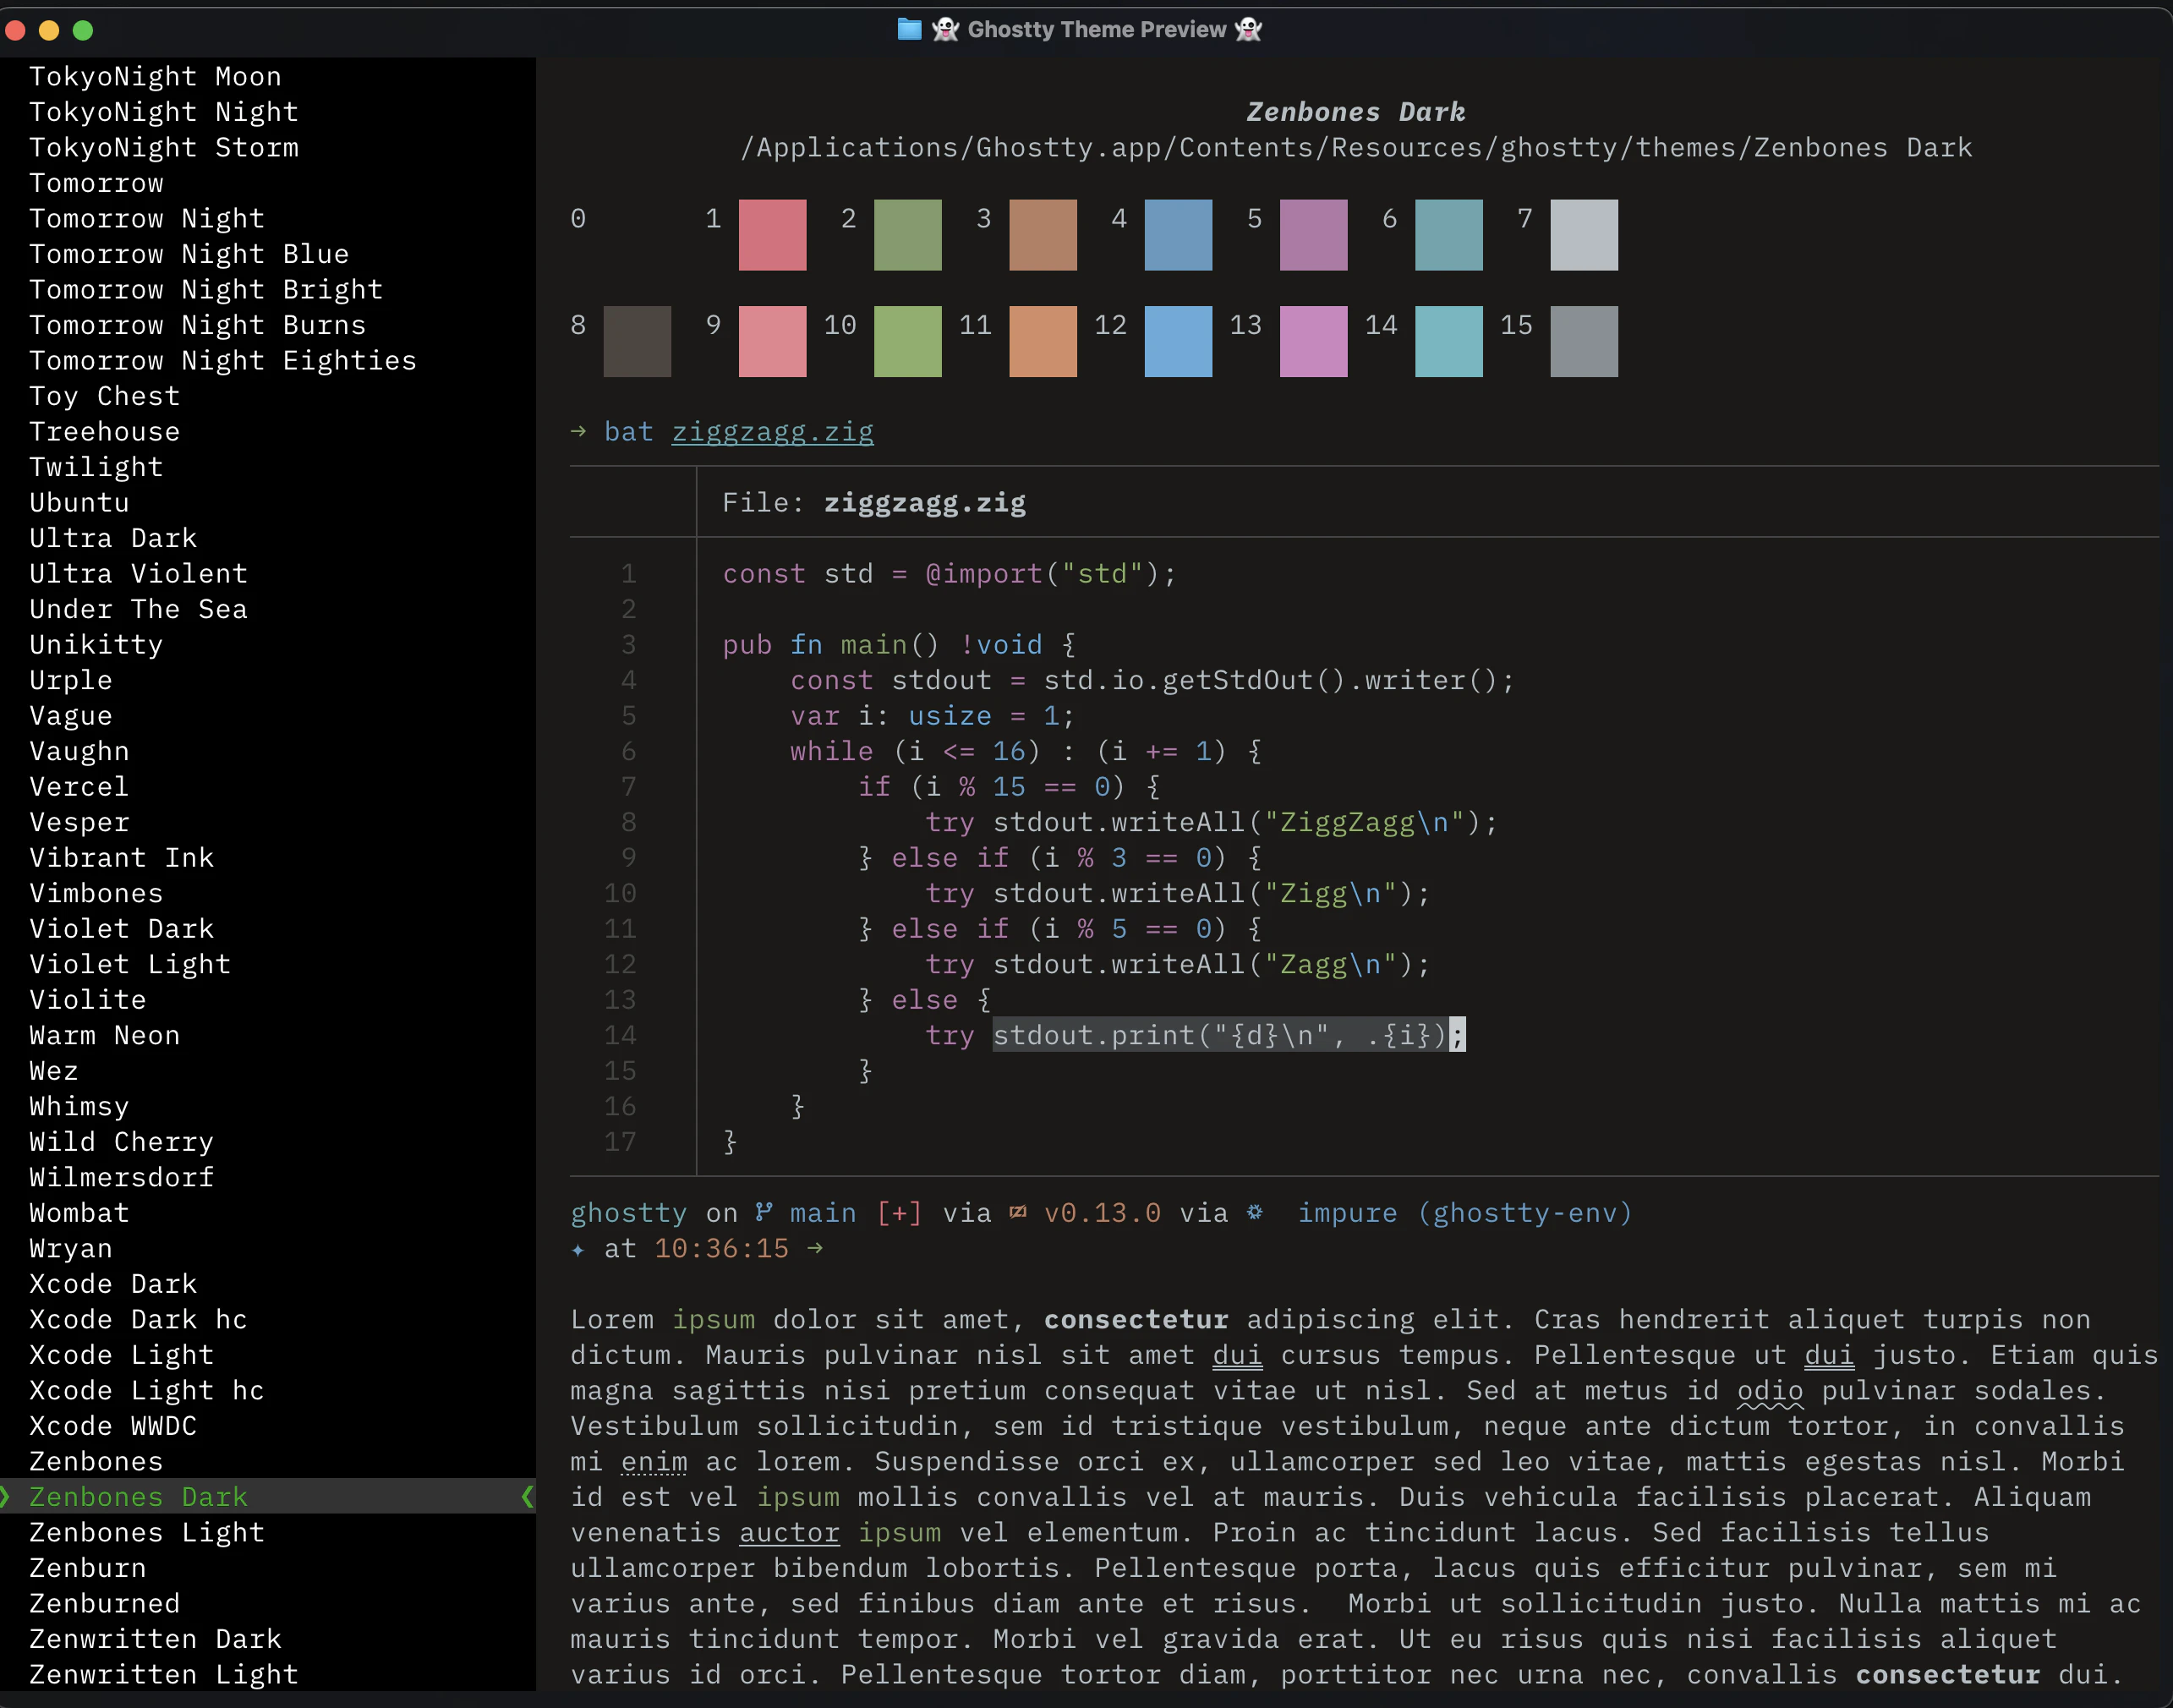Pick the green color swatch numbered 2
The width and height of the screenshot is (2173, 1708).
coord(908,235)
